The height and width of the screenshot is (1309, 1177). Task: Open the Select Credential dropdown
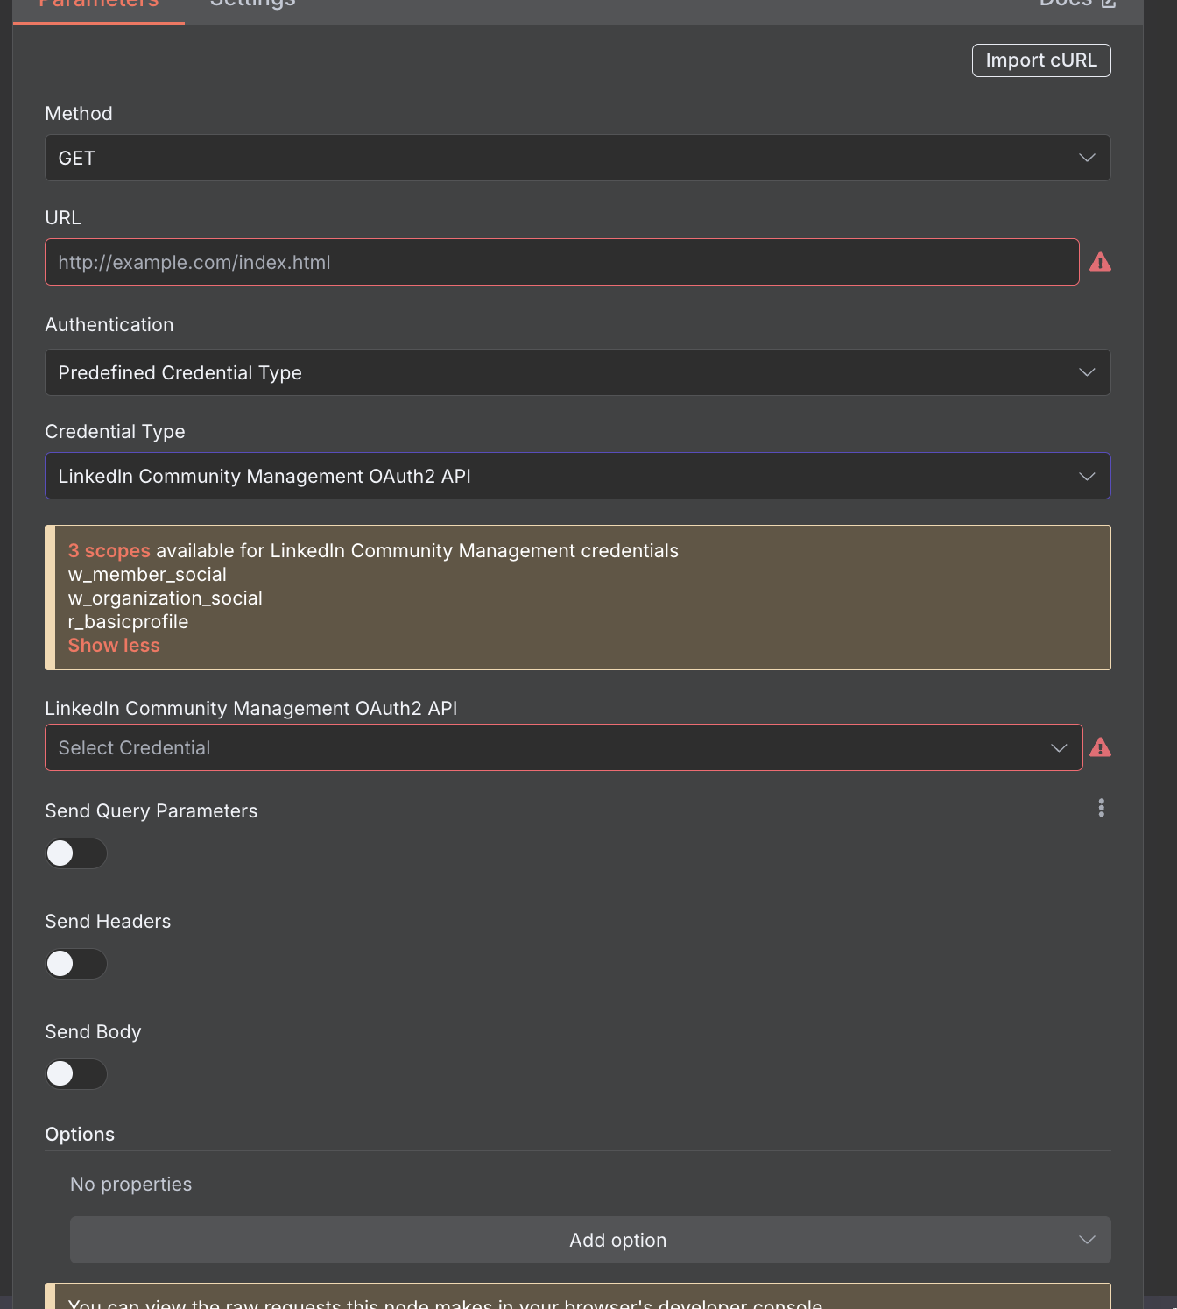[x=564, y=747]
